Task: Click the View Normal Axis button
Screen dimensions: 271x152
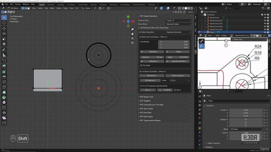Action: pos(177,61)
